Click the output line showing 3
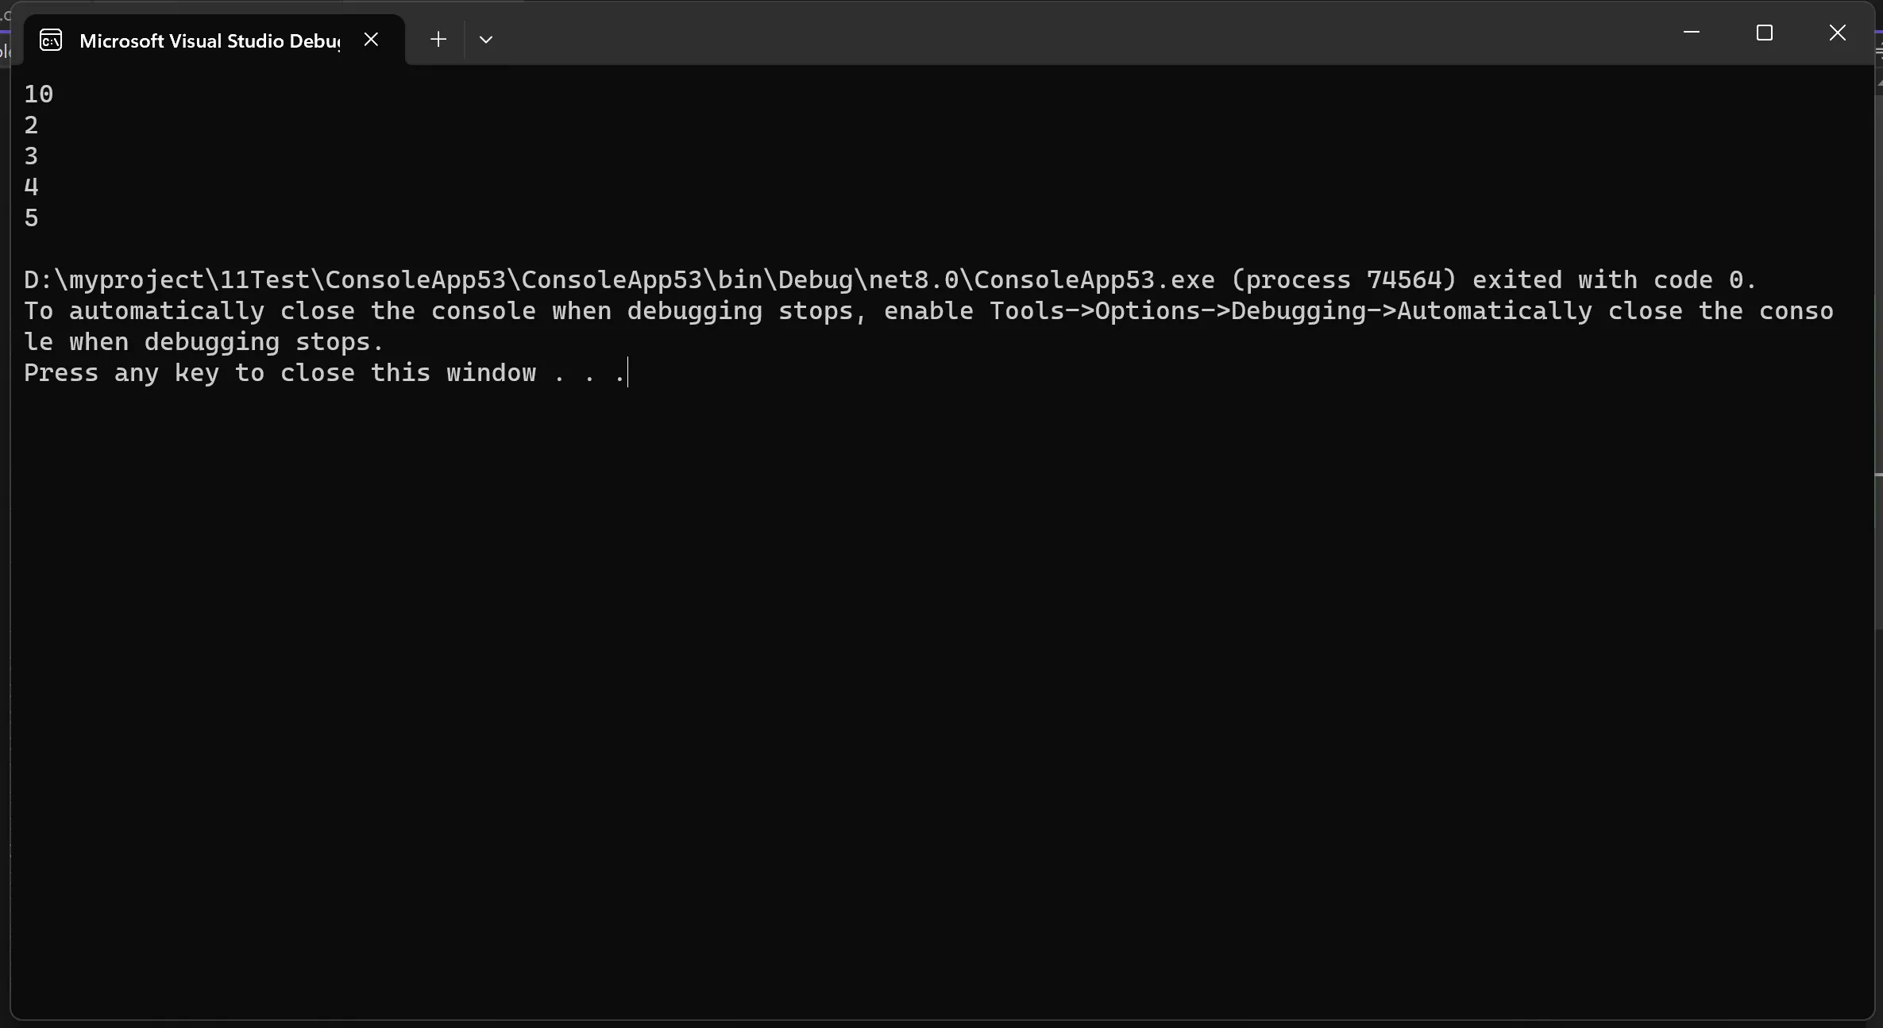Screen dimensions: 1883x1028 pos(31,156)
